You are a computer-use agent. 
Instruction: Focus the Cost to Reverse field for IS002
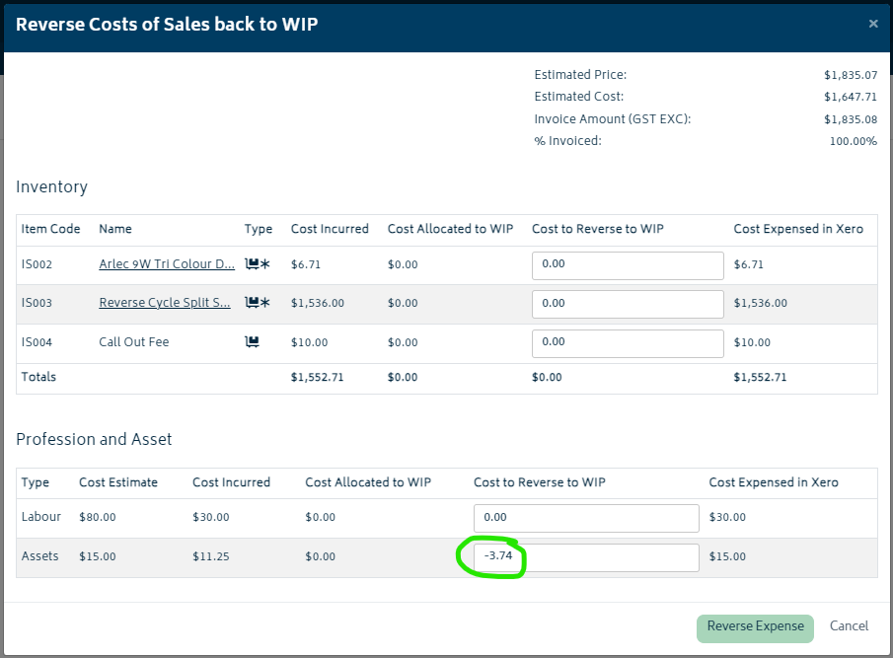628,265
